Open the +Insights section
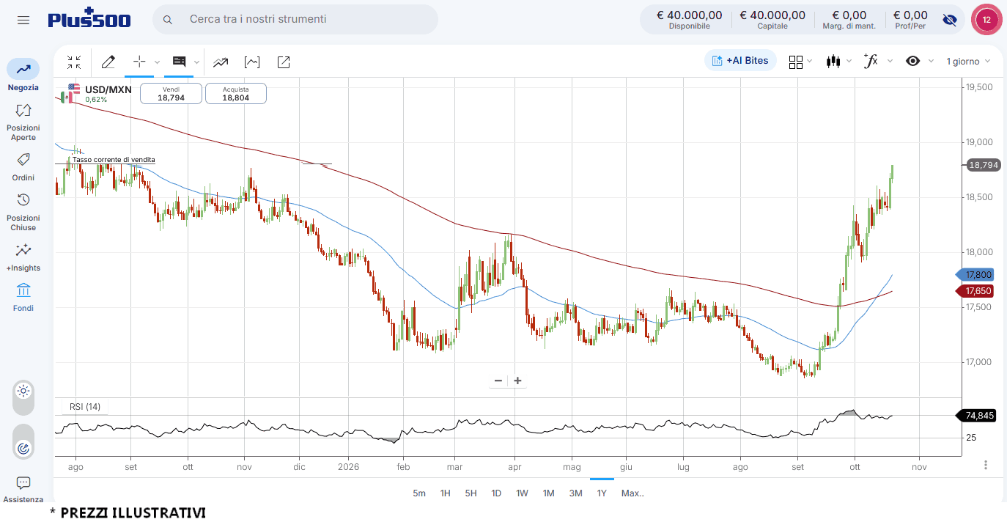The width and height of the screenshot is (1007, 522). 23,257
